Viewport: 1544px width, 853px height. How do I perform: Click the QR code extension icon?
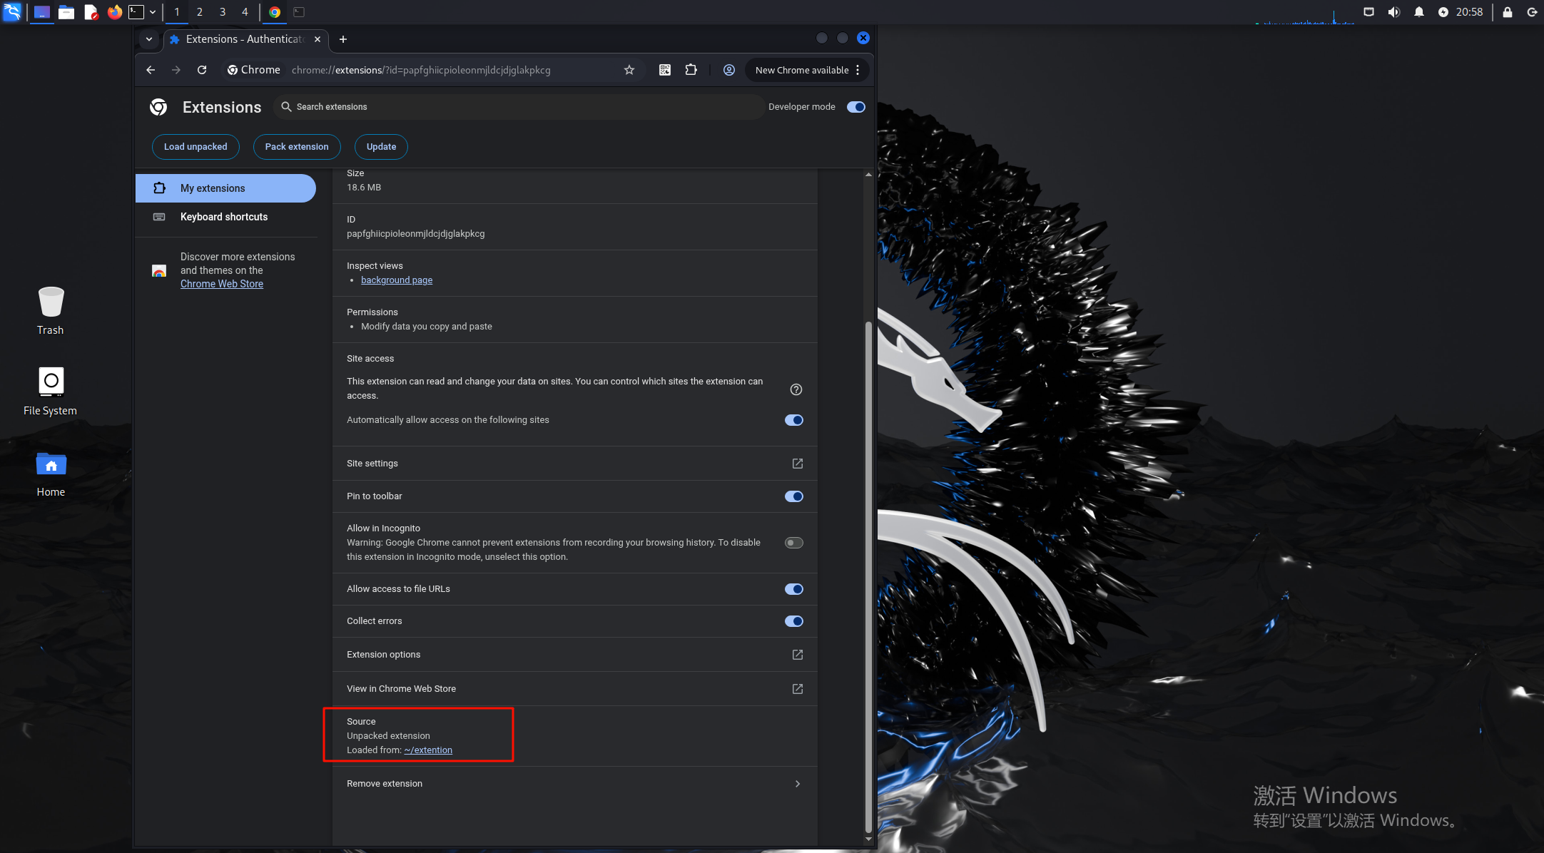(x=664, y=70)
